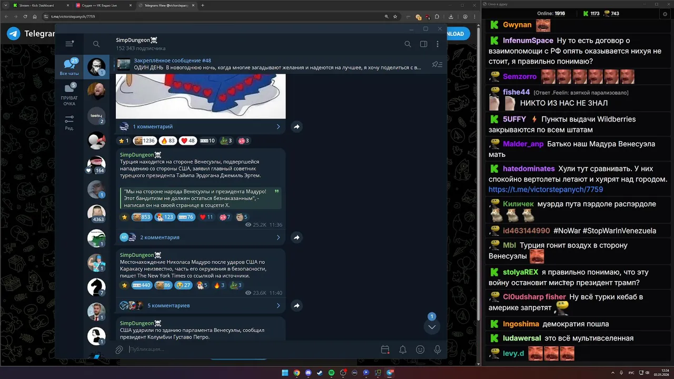Bookmark this page with star icon

click(395, 16)
